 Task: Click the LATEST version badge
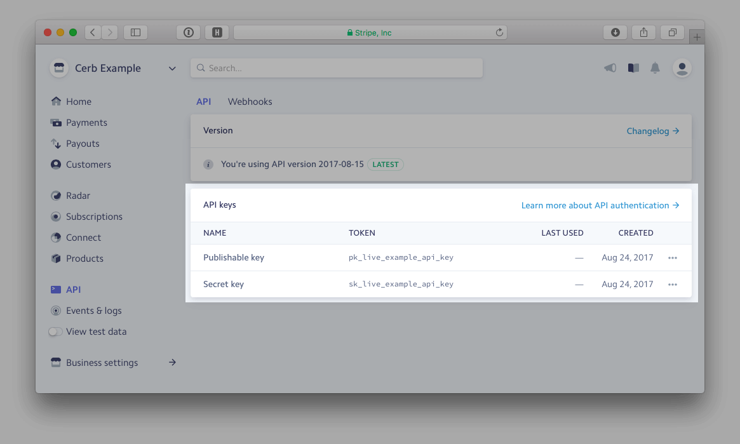(385, 165)
